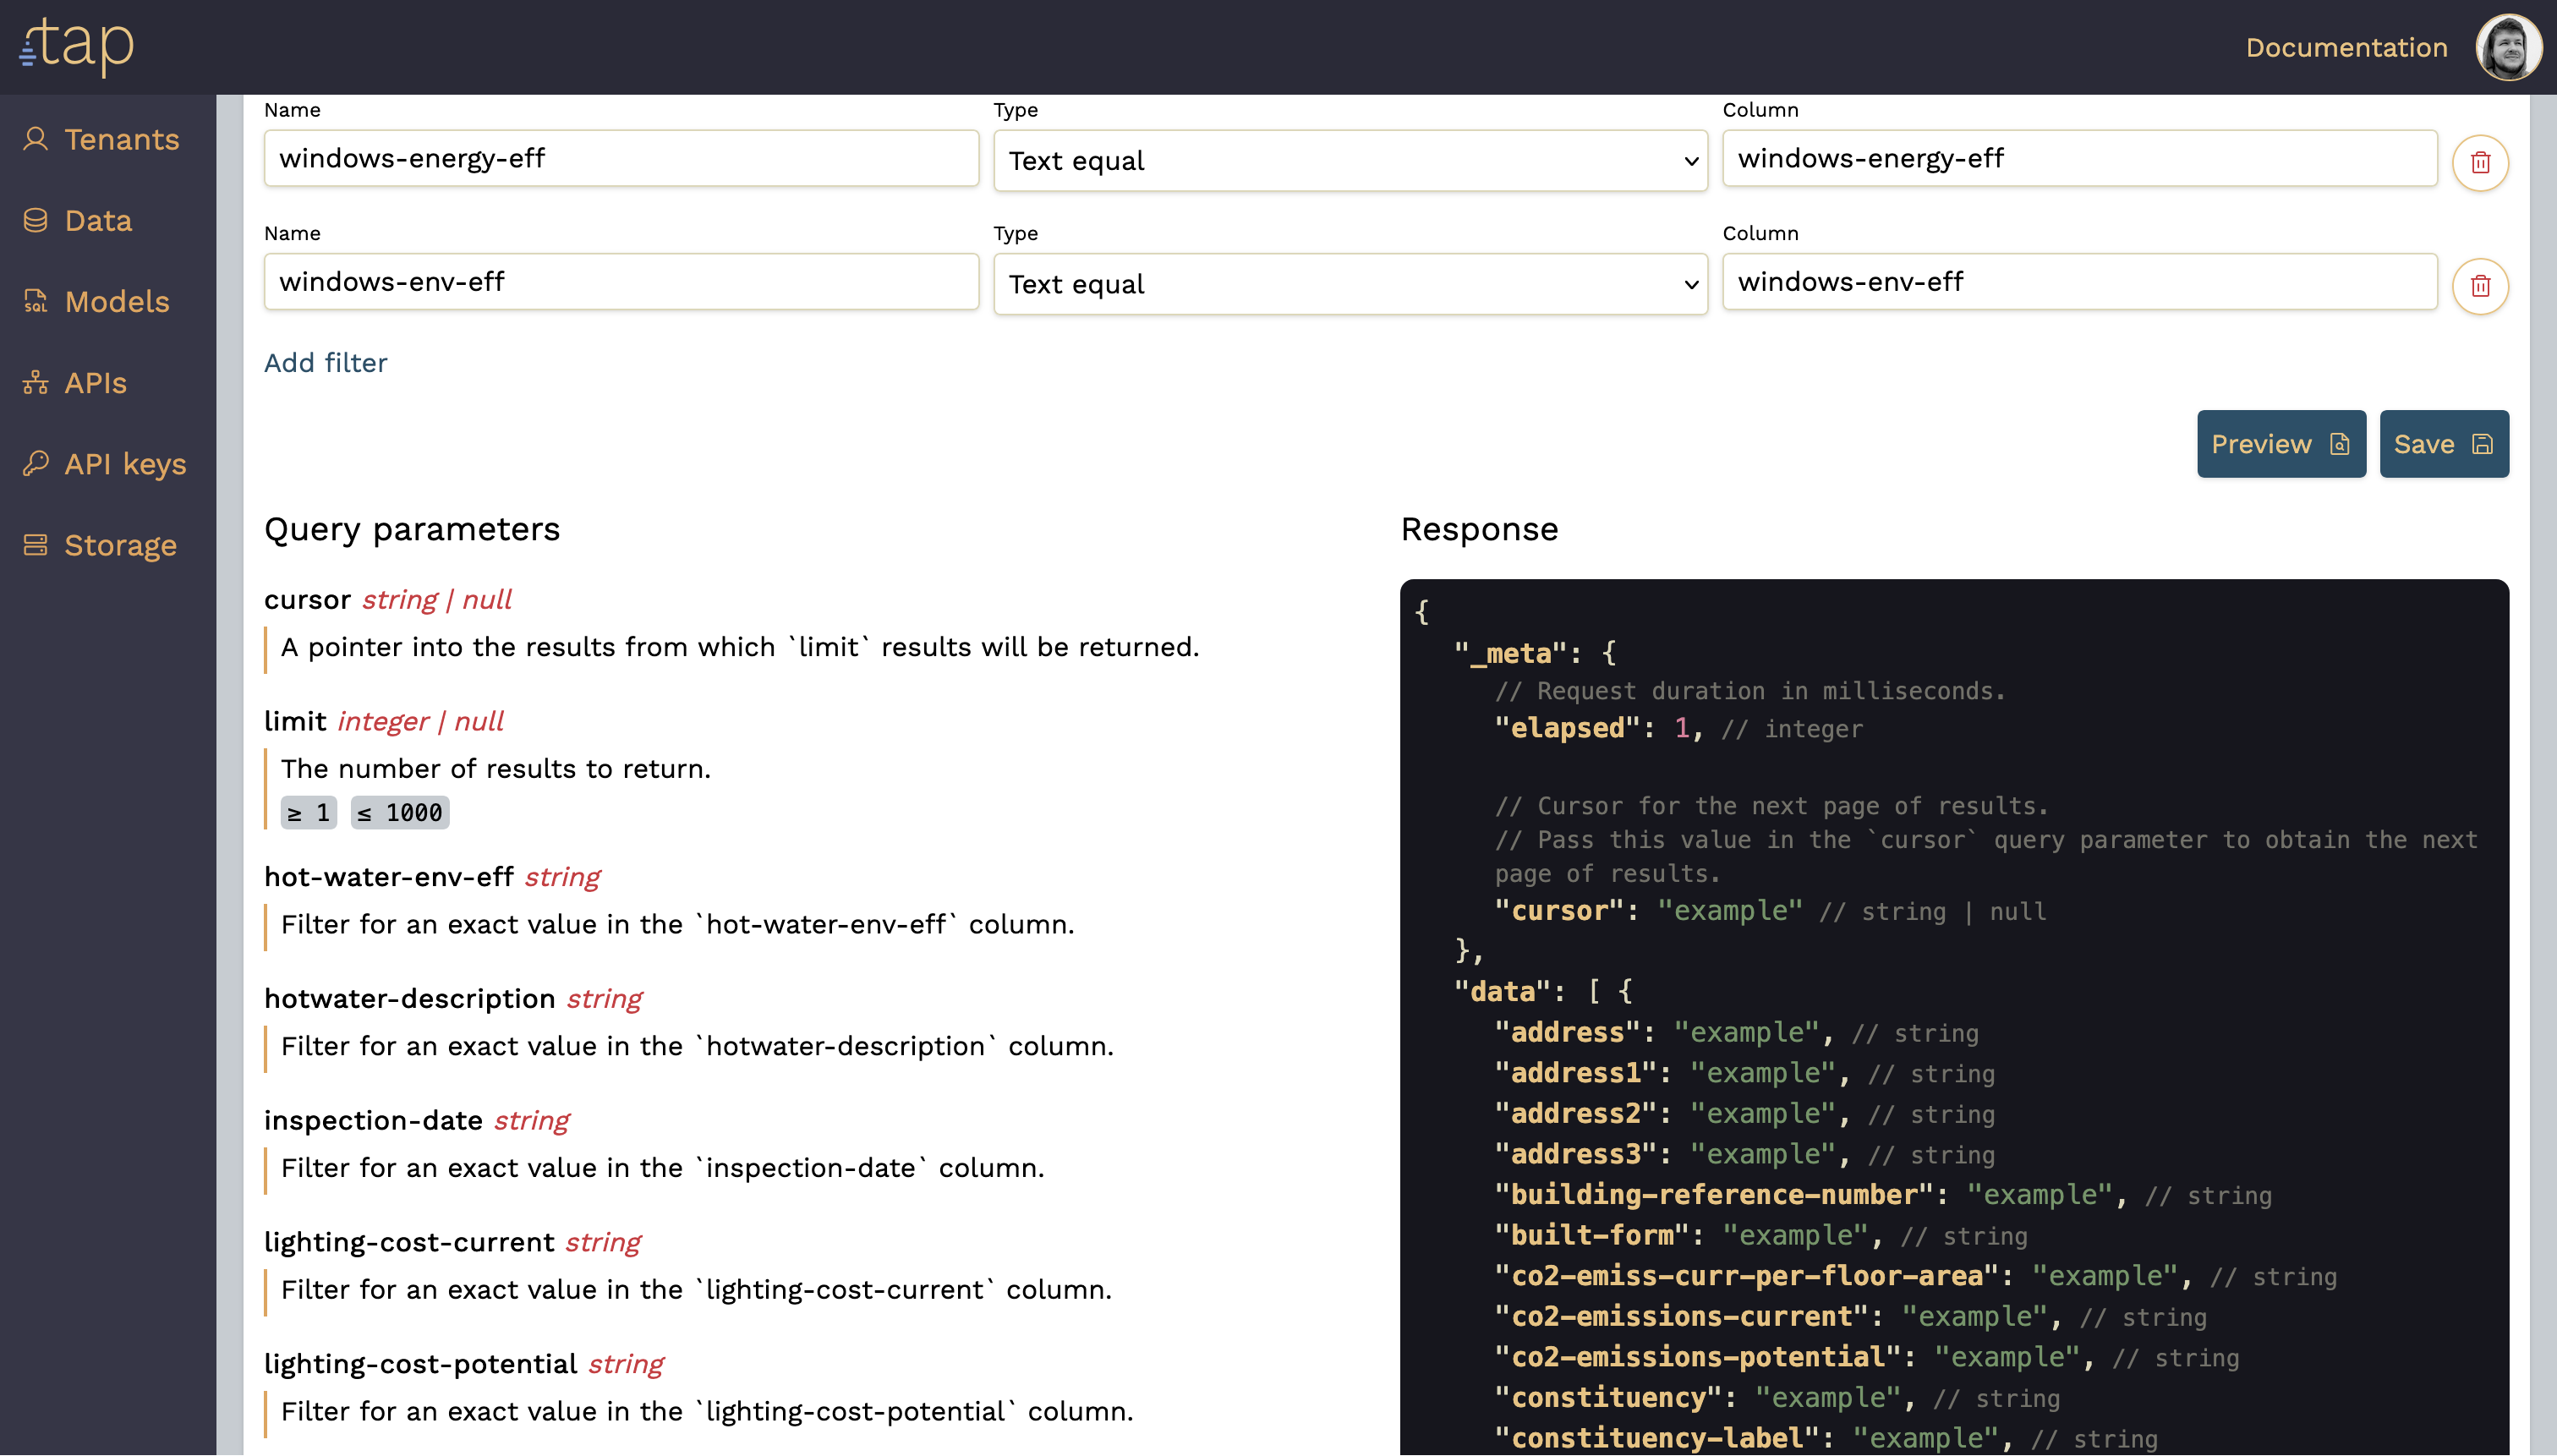2557x1456 pixels.
Task: Click the tap logo in header
Action: pos(77,46)
